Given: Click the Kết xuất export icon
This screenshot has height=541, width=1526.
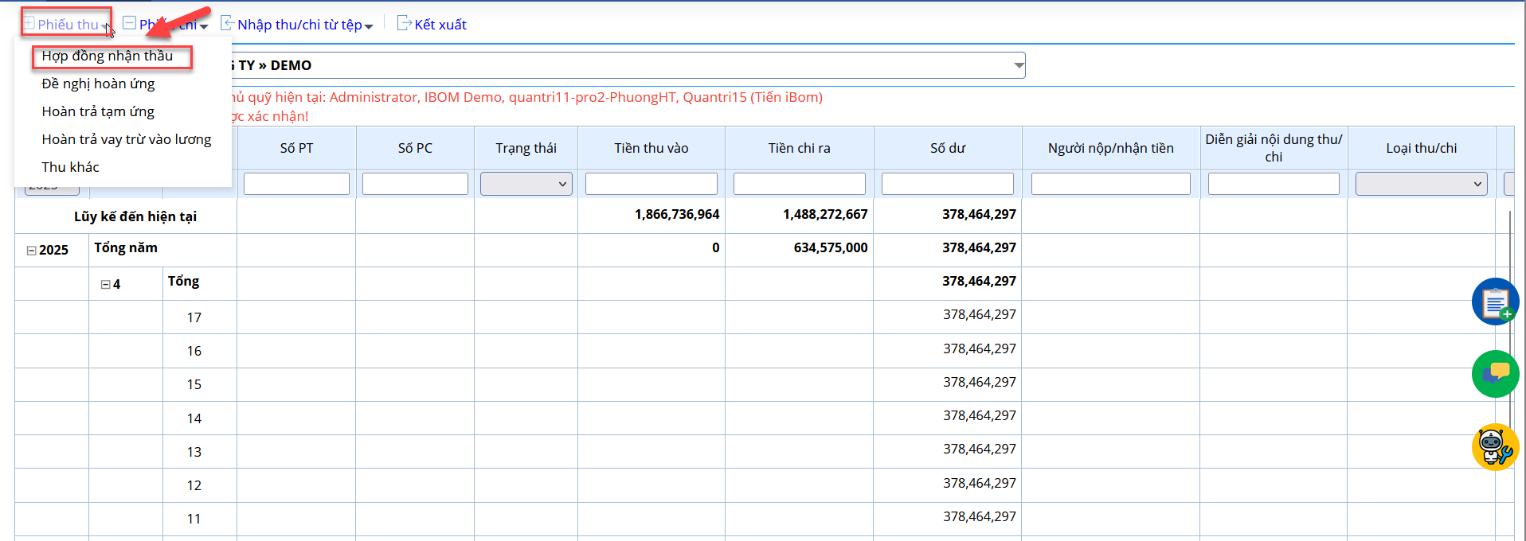Looking at the screenshot, I should pos(404,23).
